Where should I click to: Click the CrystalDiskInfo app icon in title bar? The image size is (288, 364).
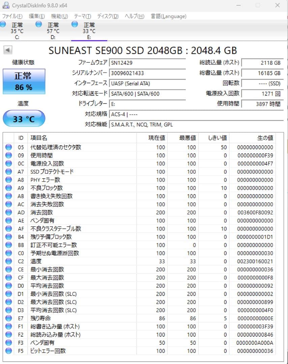point(6,5)
